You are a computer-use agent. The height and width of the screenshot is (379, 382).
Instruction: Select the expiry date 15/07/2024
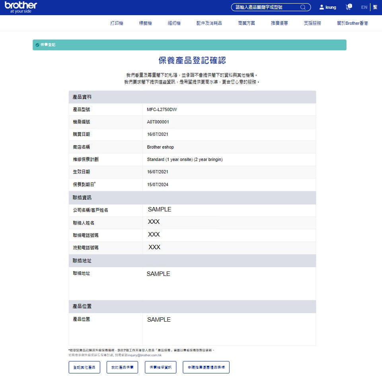(x=158, y=184)
